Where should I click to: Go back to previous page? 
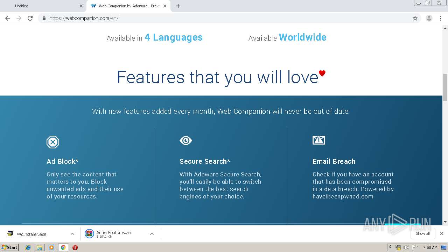(8, 18)
